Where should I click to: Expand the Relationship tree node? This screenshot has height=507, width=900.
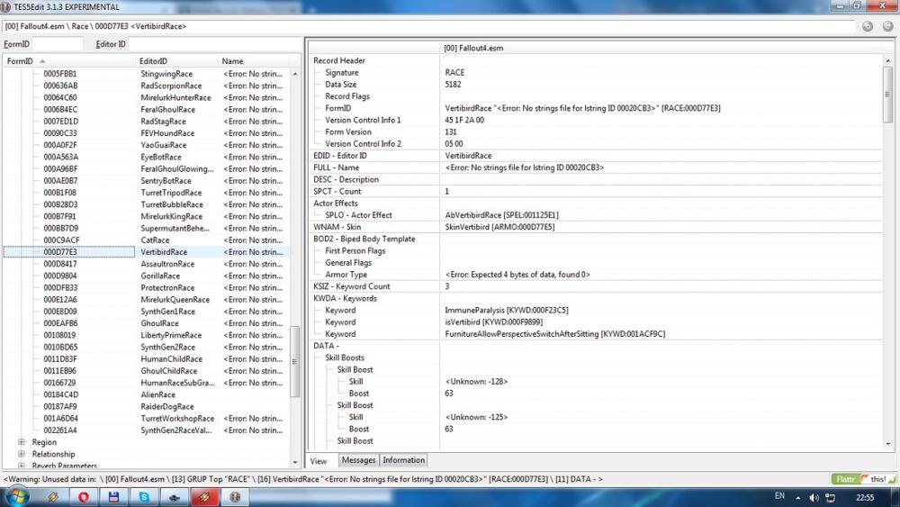22,454
